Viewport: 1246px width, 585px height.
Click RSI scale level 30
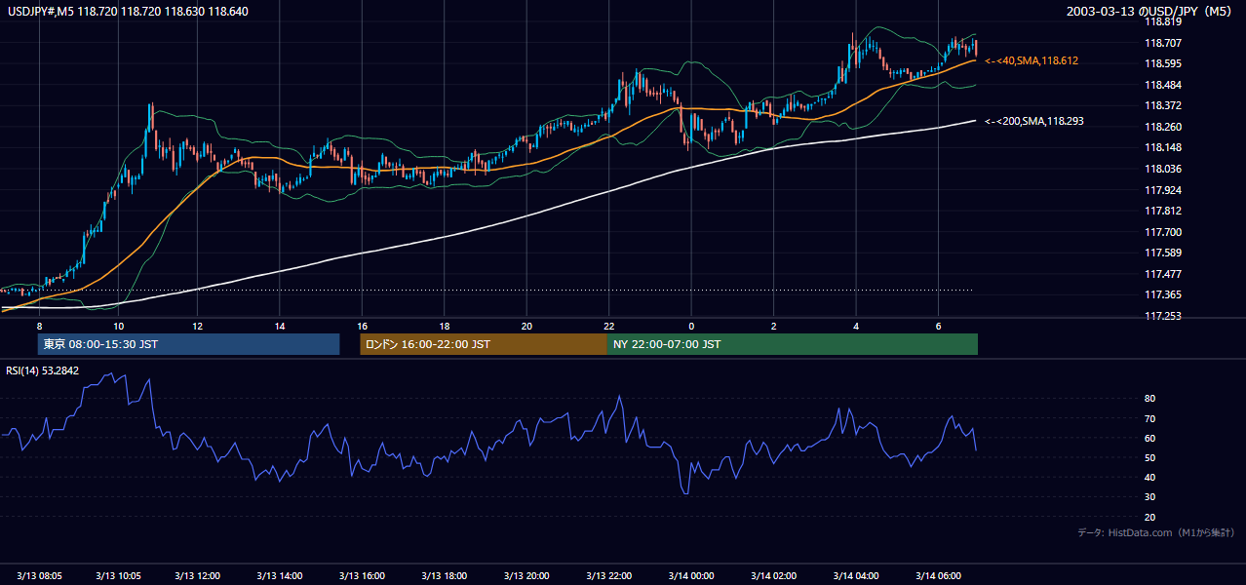tap(1149, 497)
